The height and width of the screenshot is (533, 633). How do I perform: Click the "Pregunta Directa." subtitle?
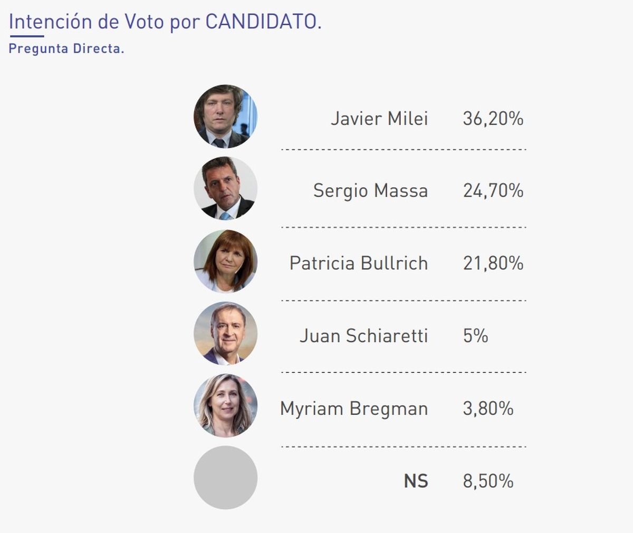point(66,49)
